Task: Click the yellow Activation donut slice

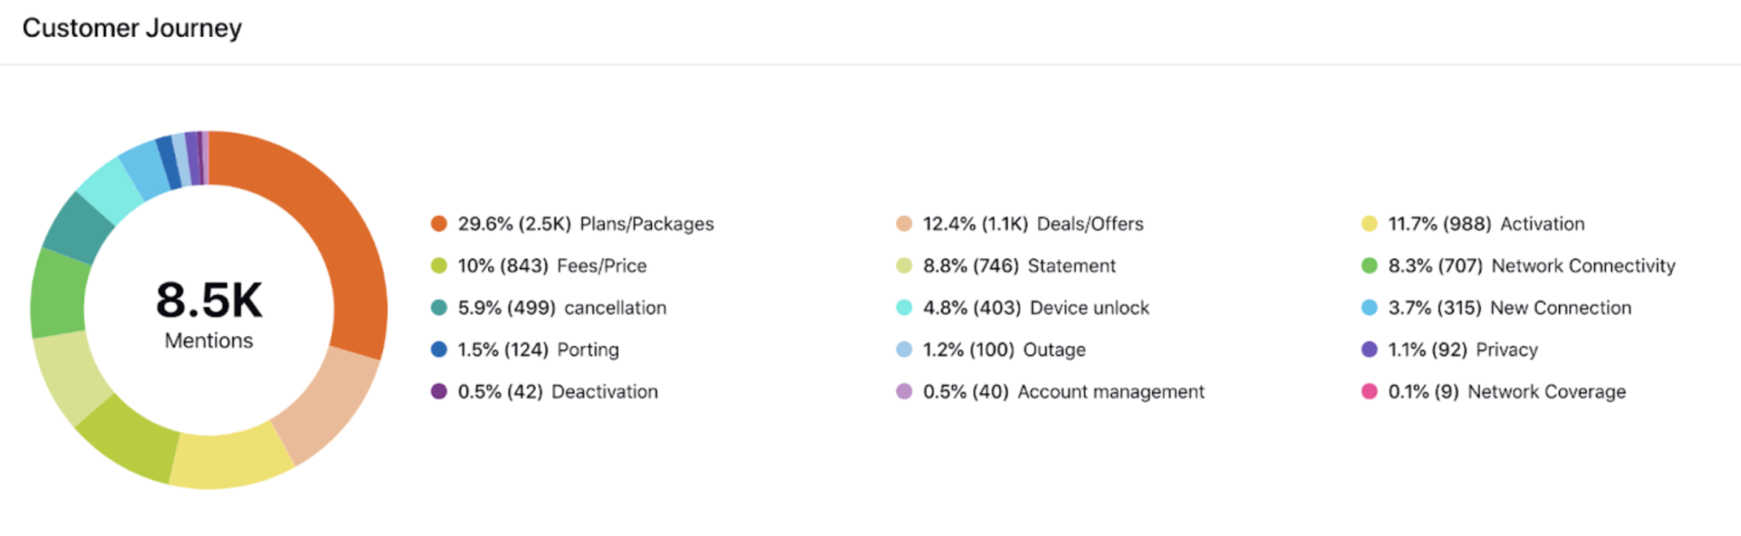Action: point(231,460)
